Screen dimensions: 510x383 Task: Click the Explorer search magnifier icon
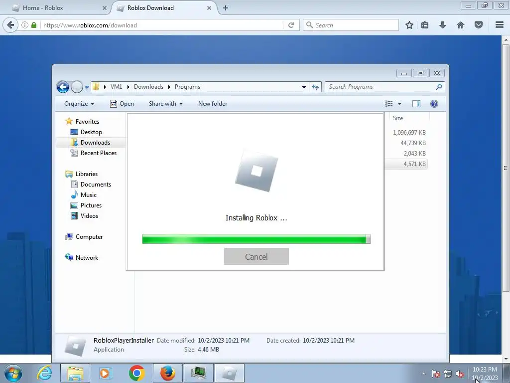pos(439,87)
